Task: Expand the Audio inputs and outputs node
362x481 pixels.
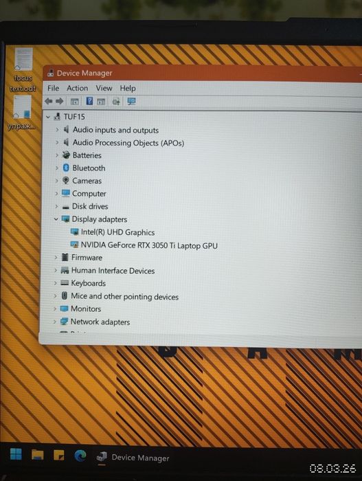Action: (57, 130)
